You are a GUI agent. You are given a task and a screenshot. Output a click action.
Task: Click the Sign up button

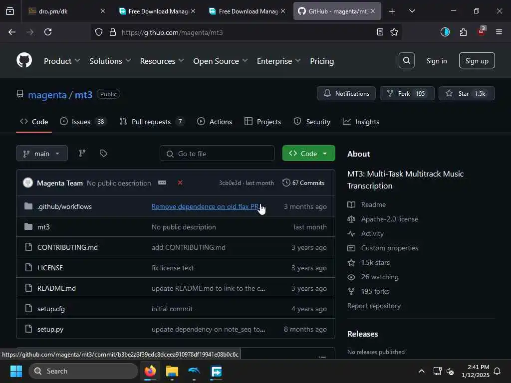coord(477,60)
